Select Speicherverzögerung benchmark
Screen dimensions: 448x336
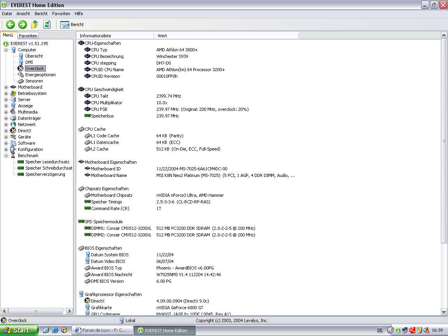tap(45, 174)
